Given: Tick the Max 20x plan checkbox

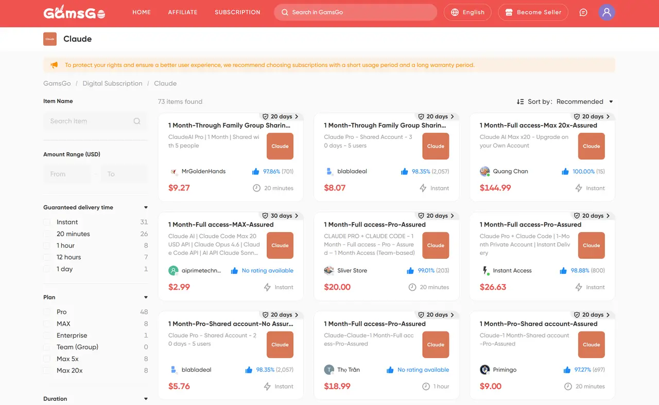Looking at the screenshot, I should [x=47, y=371].
